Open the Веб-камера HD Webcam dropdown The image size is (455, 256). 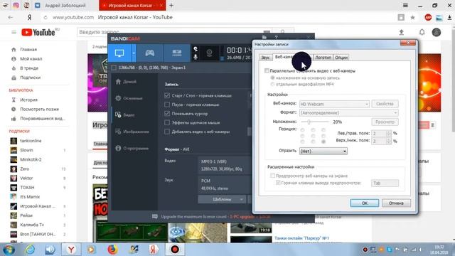click(x=334, y=104)
